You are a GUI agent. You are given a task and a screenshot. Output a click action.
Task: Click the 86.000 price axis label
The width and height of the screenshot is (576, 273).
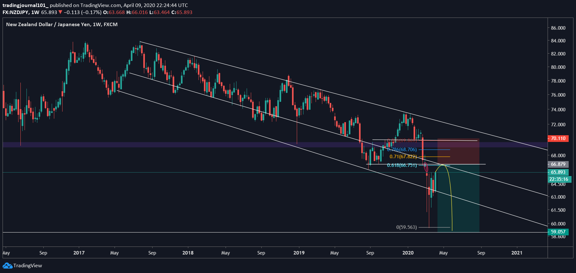[x=558, y=28]
